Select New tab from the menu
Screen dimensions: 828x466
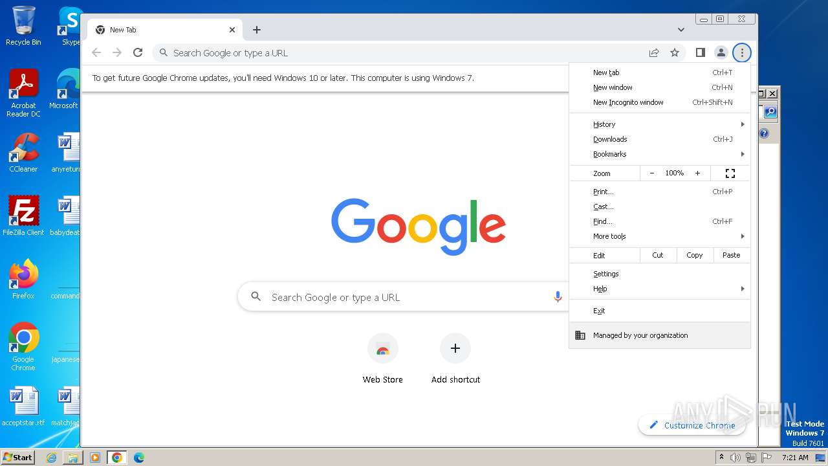point(660,72)
